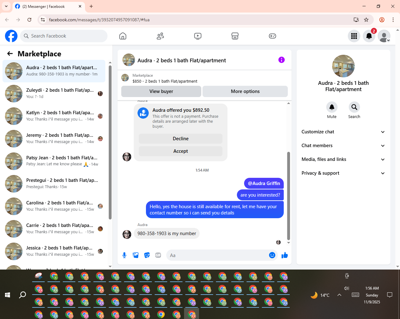Screen dimensions: 400x319
Task: Accept Audra's $892.50 offer
Action: tap(181, 151)
